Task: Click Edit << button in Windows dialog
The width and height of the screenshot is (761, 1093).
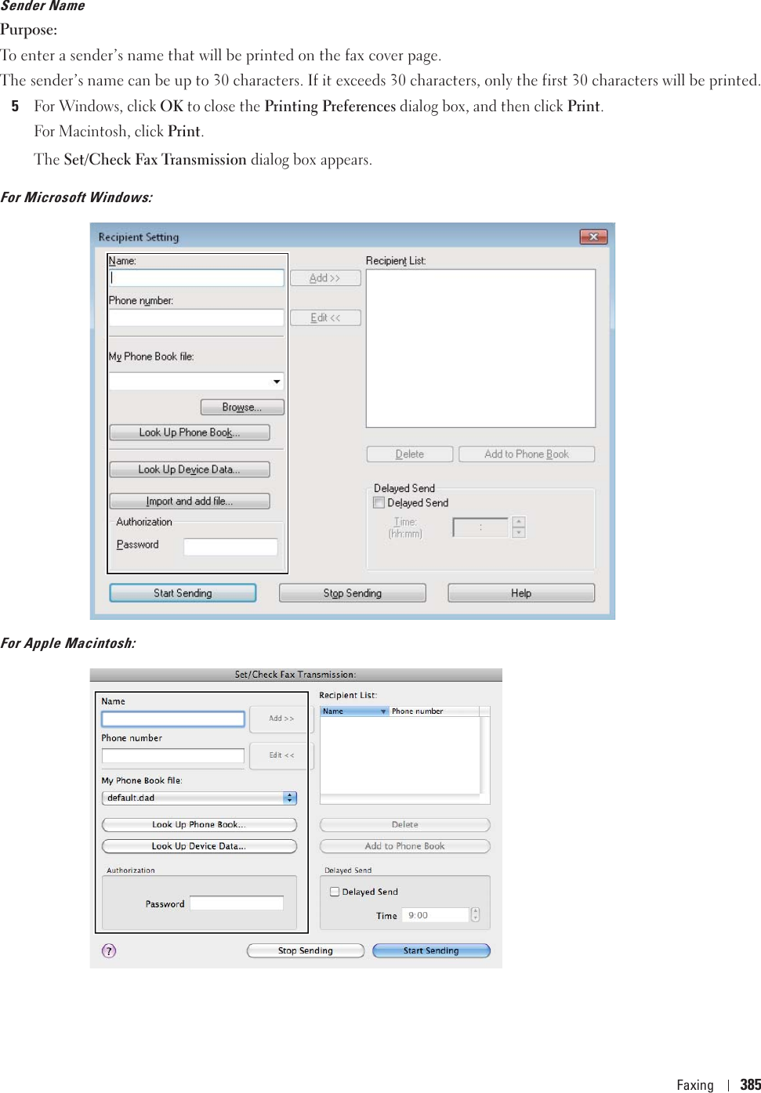Action: point(325,317)
